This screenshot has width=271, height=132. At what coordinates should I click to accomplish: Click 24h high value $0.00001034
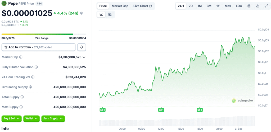click(78, 38)
